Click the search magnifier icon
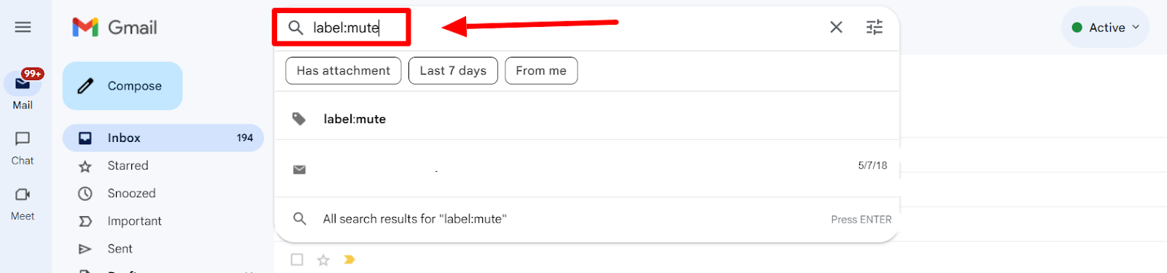The width and height of the screenshot is (1167, 273). tap(295, 28)
